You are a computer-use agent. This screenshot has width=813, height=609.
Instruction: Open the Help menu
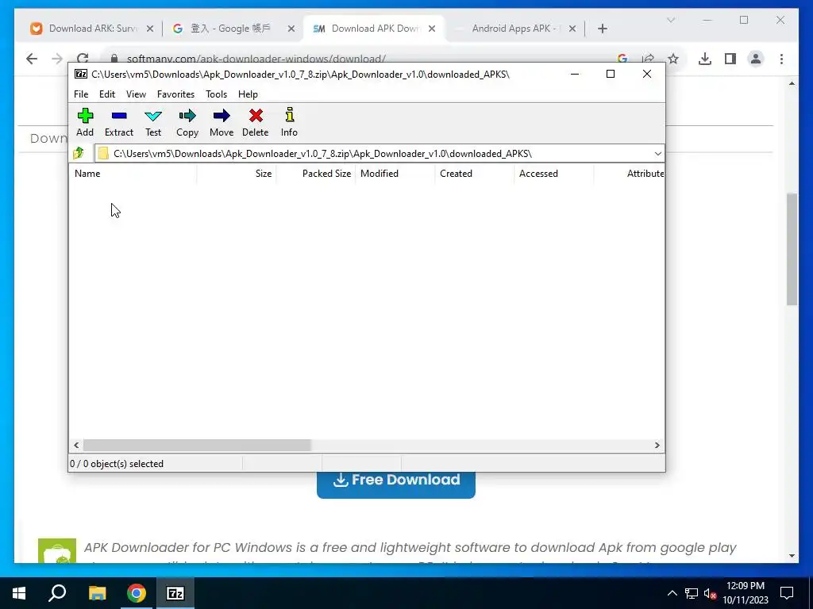coord(248,94)
